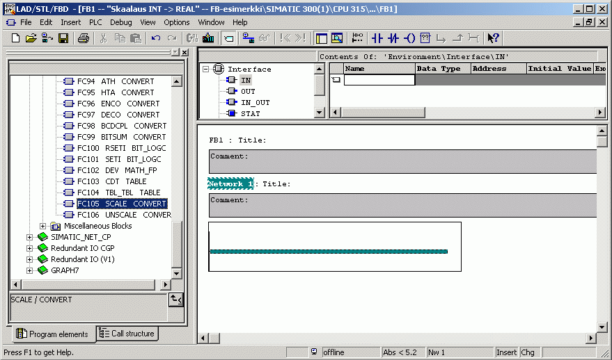Save the block with the floppy disk icon
The image size is (612, 360).
(x=63, y=38)
